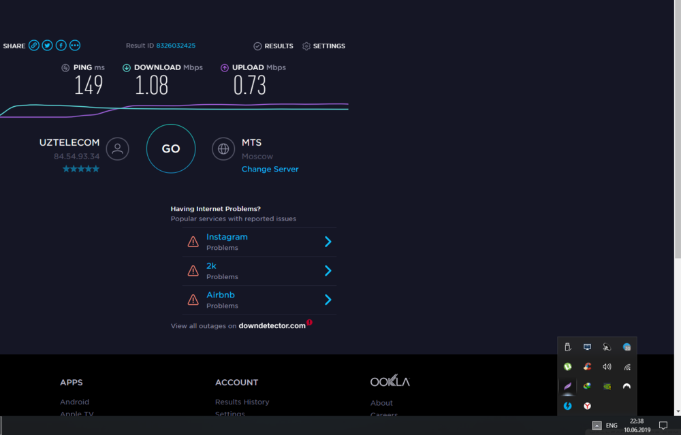
Task: Click the warning triangle next to Instagram
Action: pos(193,242)
